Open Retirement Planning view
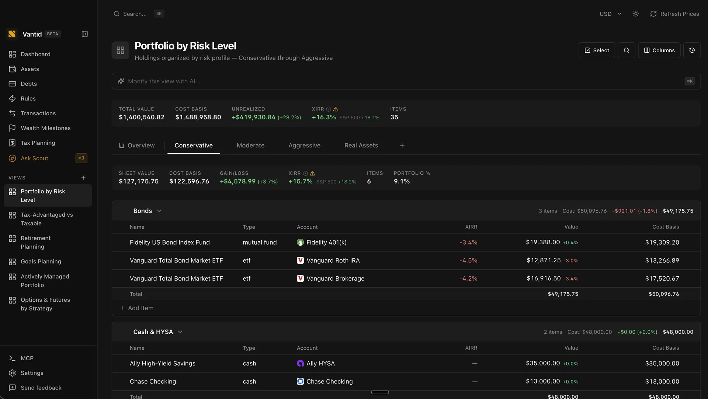The image size is (708, 399). (48, 242)
